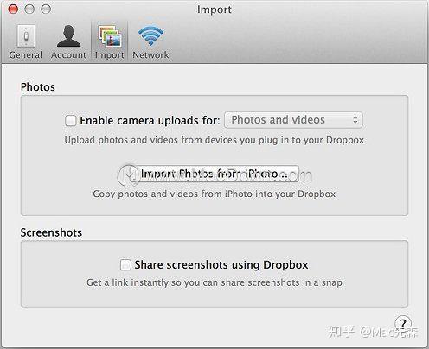The width and height of the screenshot is (429, 349).
Task: Open the 'Photos and videos' dropdown
Action: pos(293,120)
